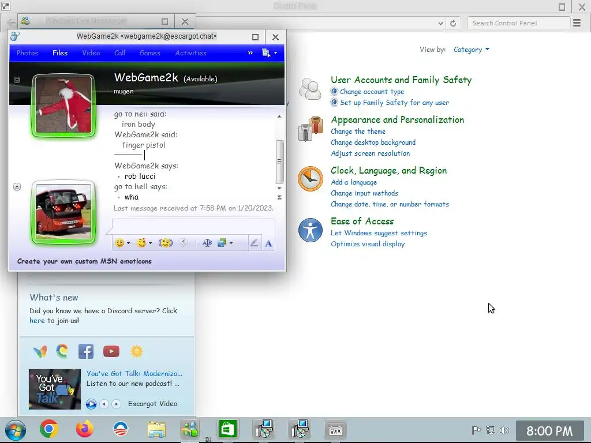591x443 pixels.
Task: Open the Activities tab in chat window
Action: pos(190,53)
